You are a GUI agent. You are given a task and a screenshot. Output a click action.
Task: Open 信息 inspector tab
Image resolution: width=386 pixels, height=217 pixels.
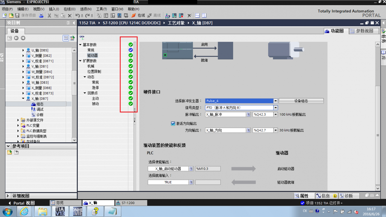tap(326, 196)
